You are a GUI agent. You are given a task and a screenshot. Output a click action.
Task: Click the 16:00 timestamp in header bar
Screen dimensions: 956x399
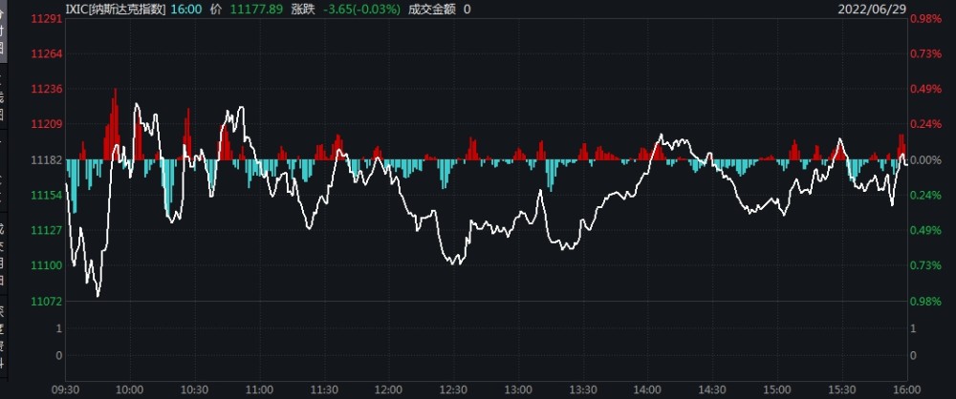187,9
